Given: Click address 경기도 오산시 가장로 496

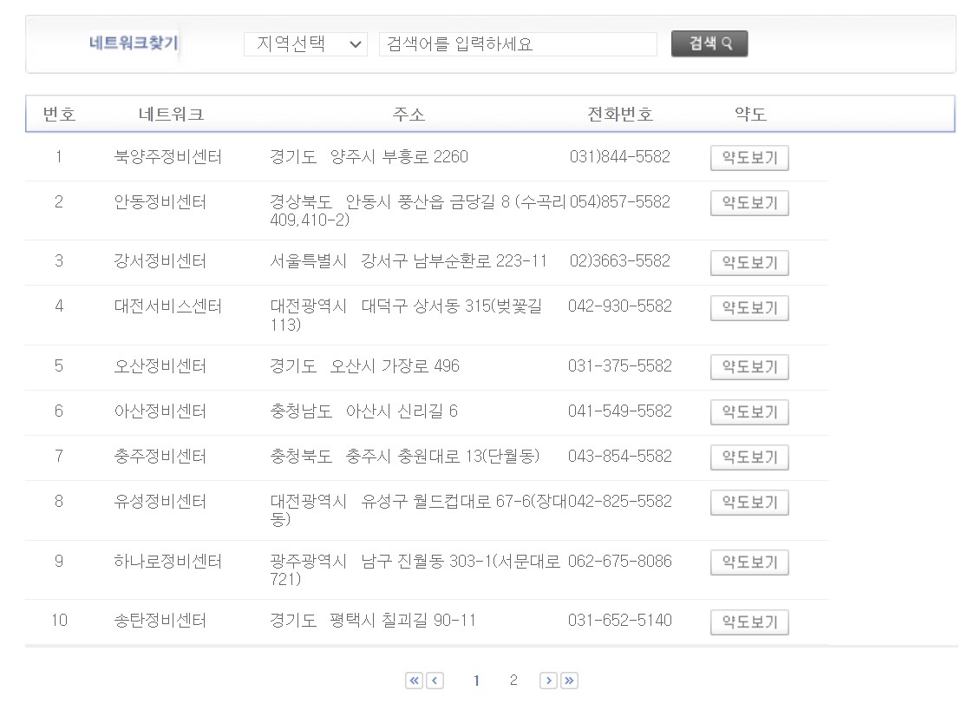Looking at the screenshot, I should coord(364,366).
